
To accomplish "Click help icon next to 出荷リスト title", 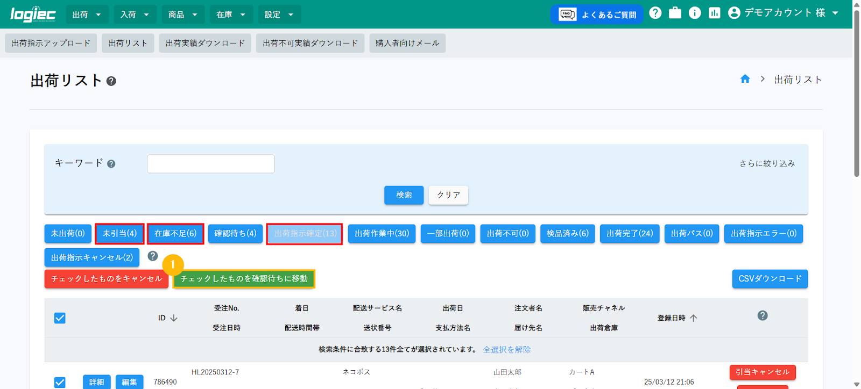I will (x=111, y=81).
